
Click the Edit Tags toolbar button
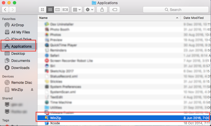point(115,10)
